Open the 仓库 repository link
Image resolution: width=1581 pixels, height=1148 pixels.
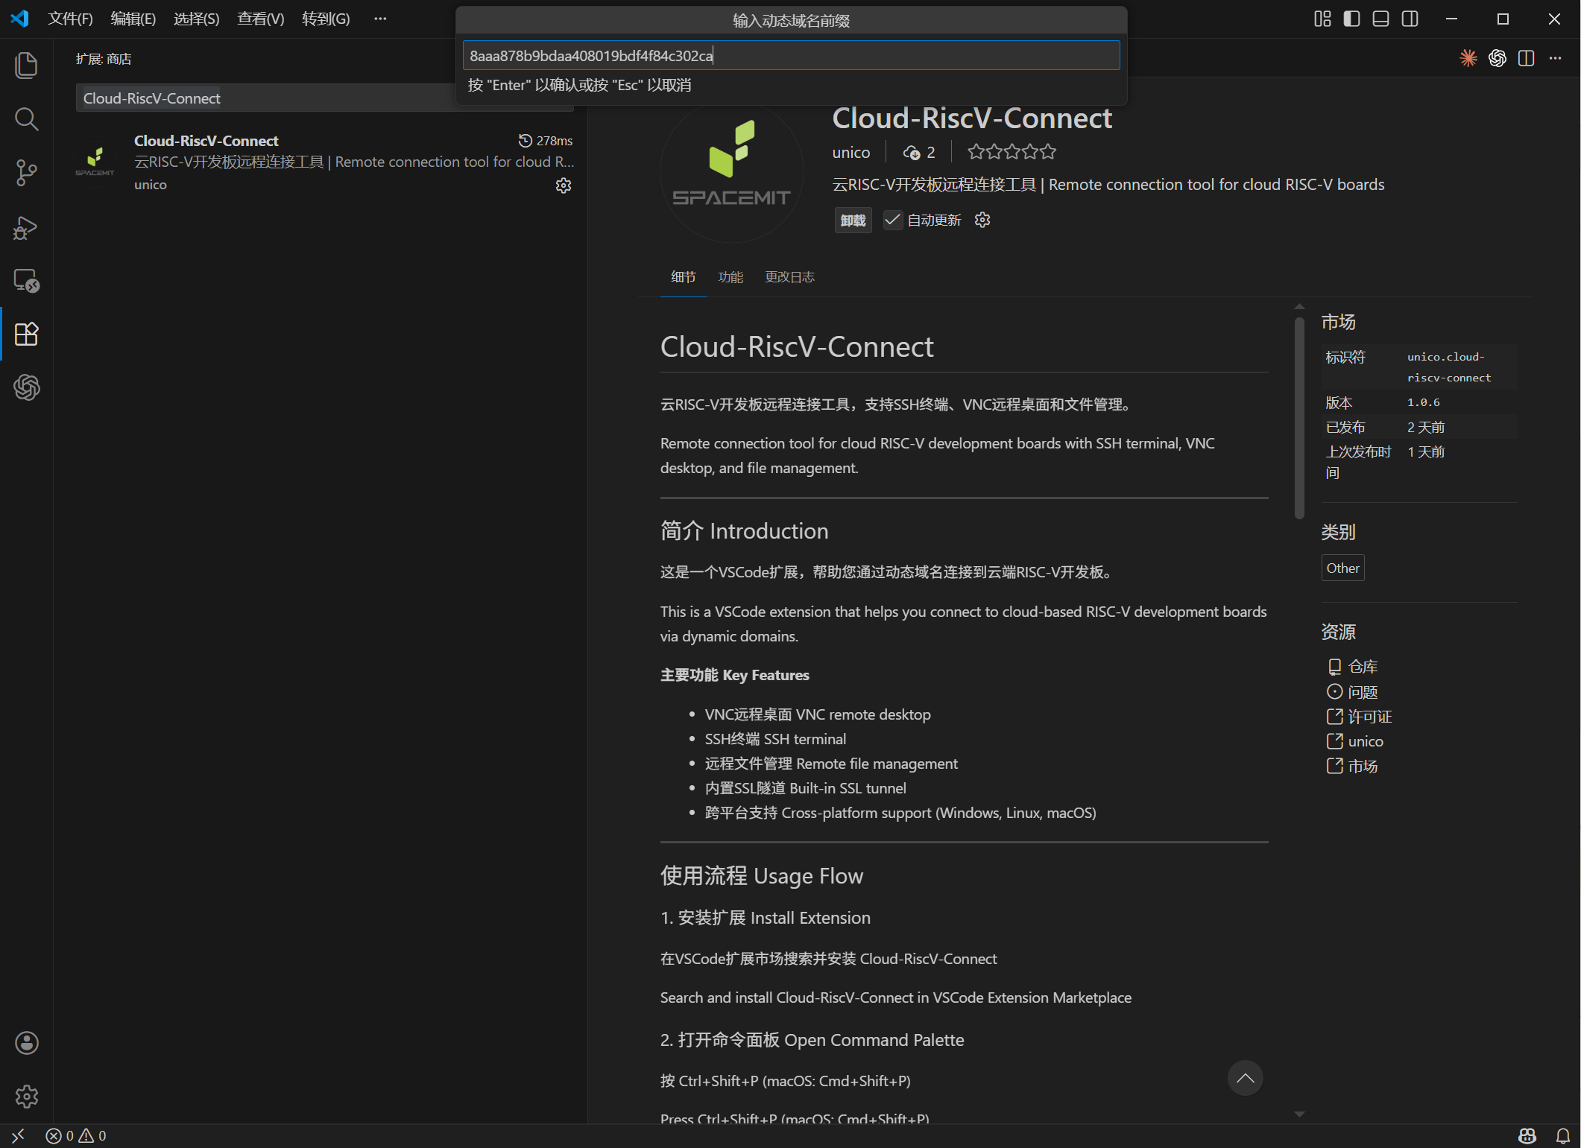(x=1362, y=667)
